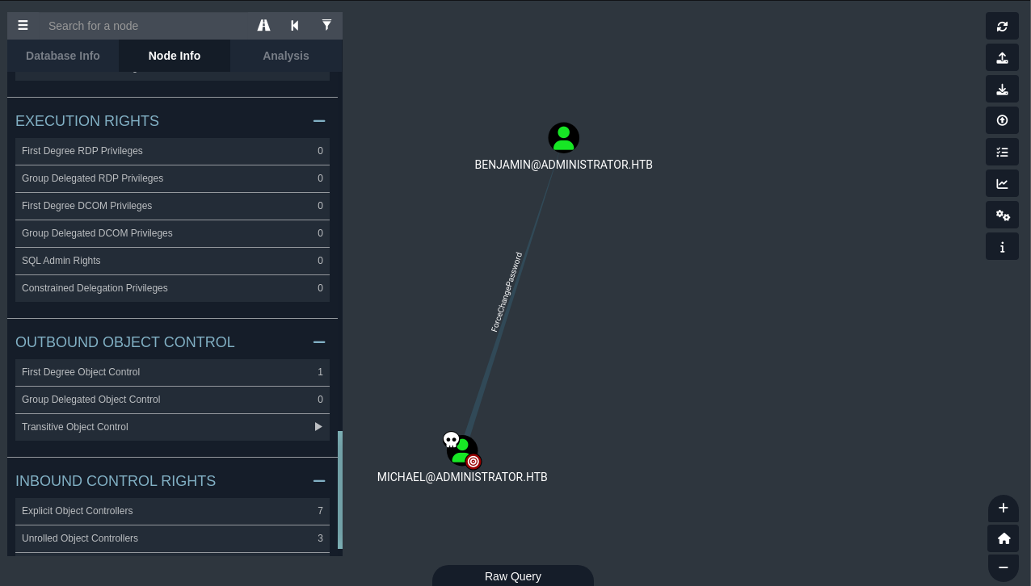Screen dimensions: 1031x586
Task: Click the export graph icon
Action: click(1002, 57)
